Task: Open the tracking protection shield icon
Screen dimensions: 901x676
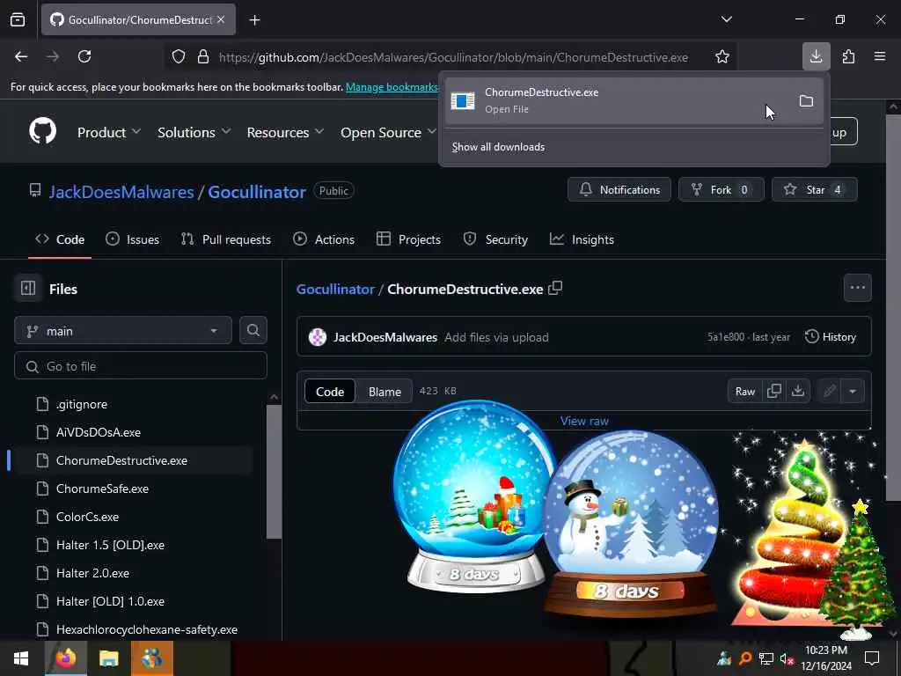Action: click(x=179, y=57)
